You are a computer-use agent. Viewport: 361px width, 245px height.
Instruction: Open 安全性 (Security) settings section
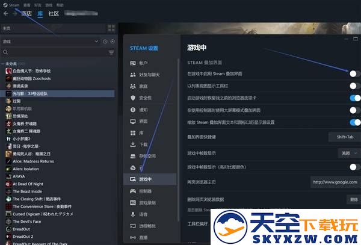150,98
